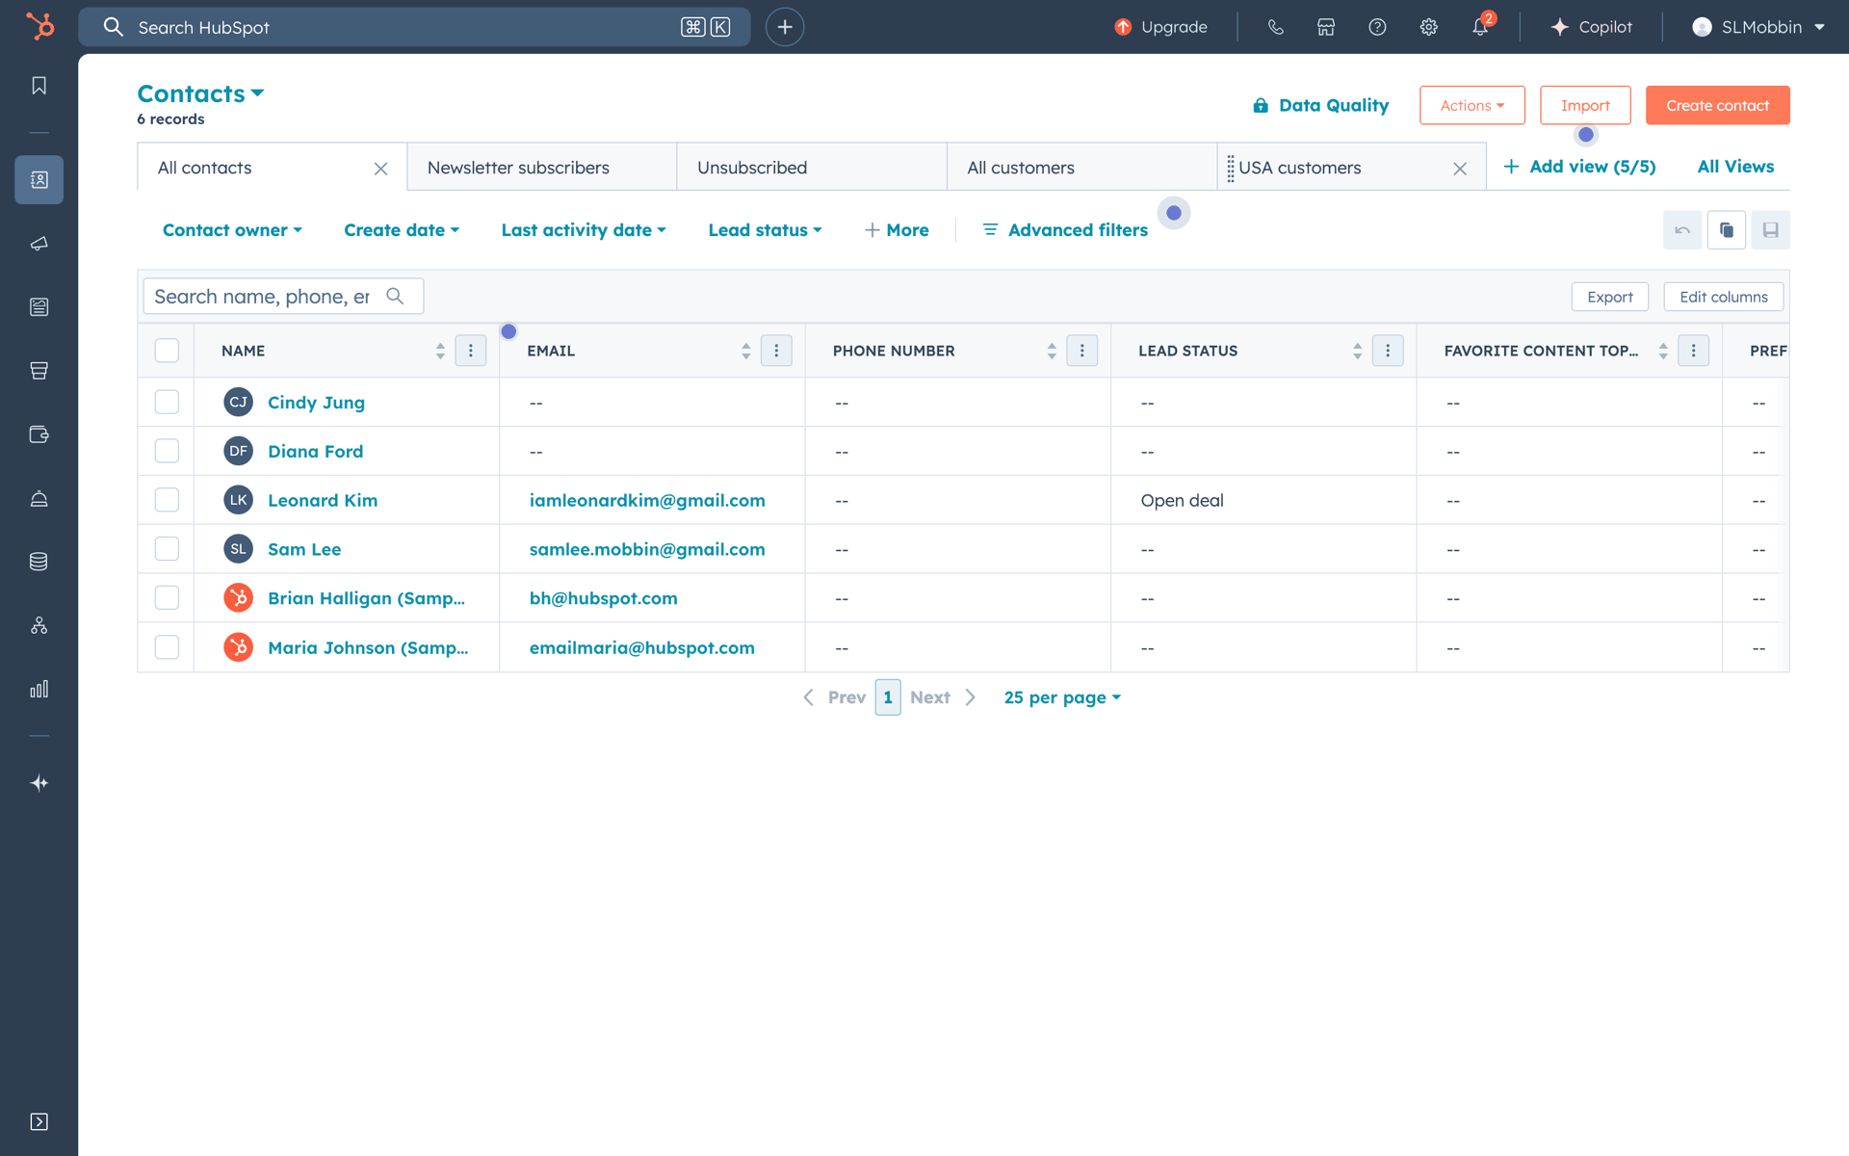This screenshot has width=1849, height=1156.
Task: Open the Help question mark icon
Action: (x=1377, y=27)
